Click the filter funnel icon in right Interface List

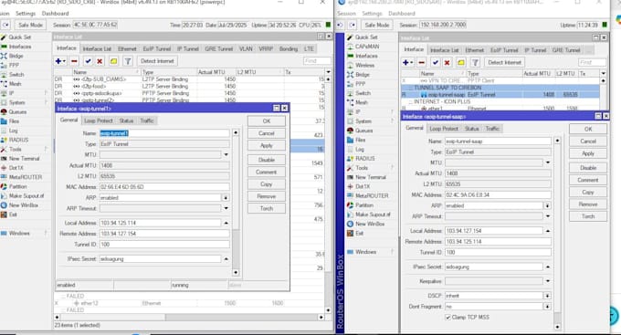click(x=475, y=62)
